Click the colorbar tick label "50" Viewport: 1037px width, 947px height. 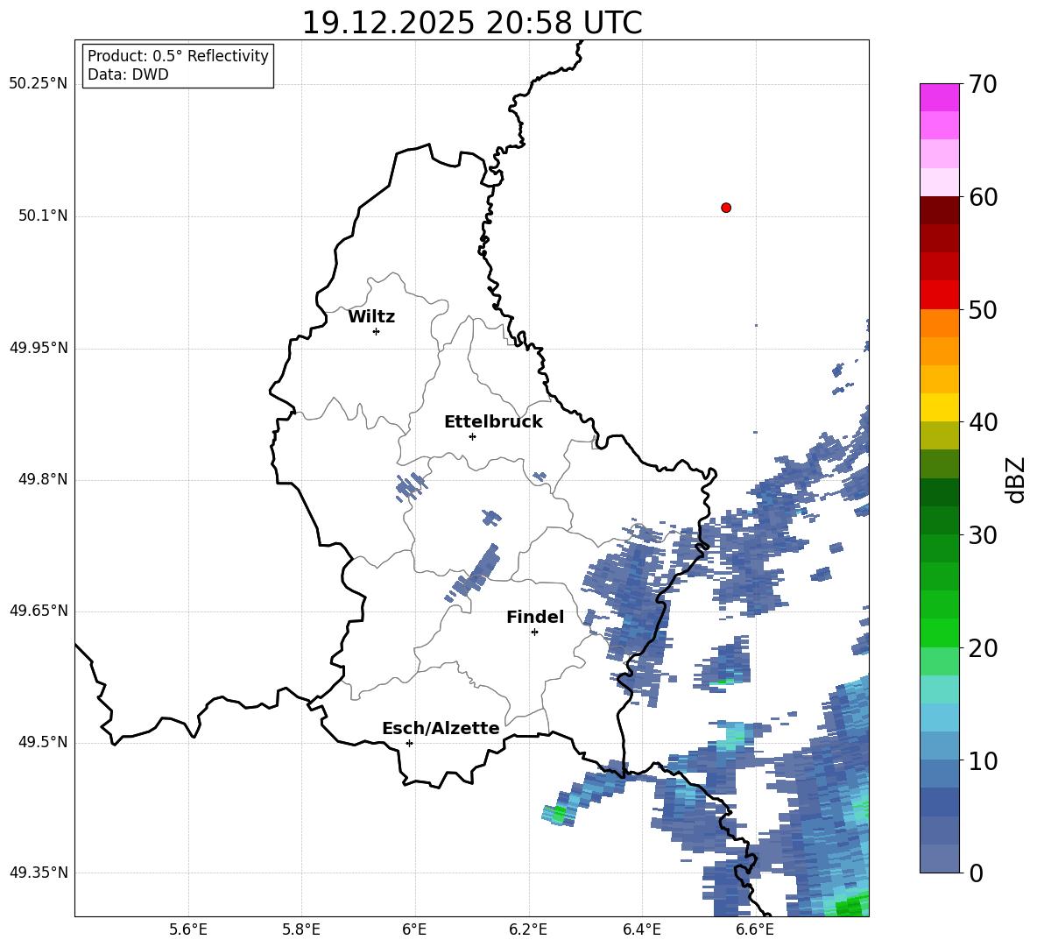pos(983,310)
